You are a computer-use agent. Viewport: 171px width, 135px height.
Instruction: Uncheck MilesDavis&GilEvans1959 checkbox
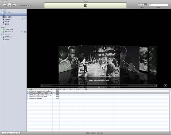pos(30,93)
